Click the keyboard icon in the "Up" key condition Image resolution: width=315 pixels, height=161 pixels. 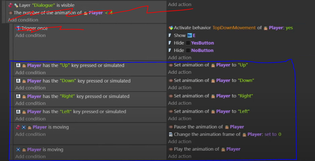[x=18, y=65]
